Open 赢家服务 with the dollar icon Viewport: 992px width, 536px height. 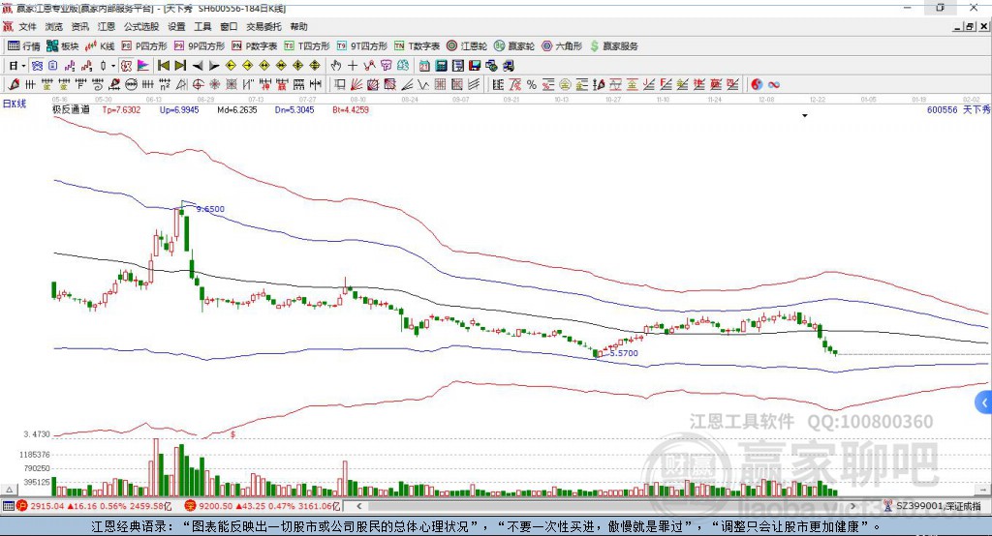tap(613, 46)
